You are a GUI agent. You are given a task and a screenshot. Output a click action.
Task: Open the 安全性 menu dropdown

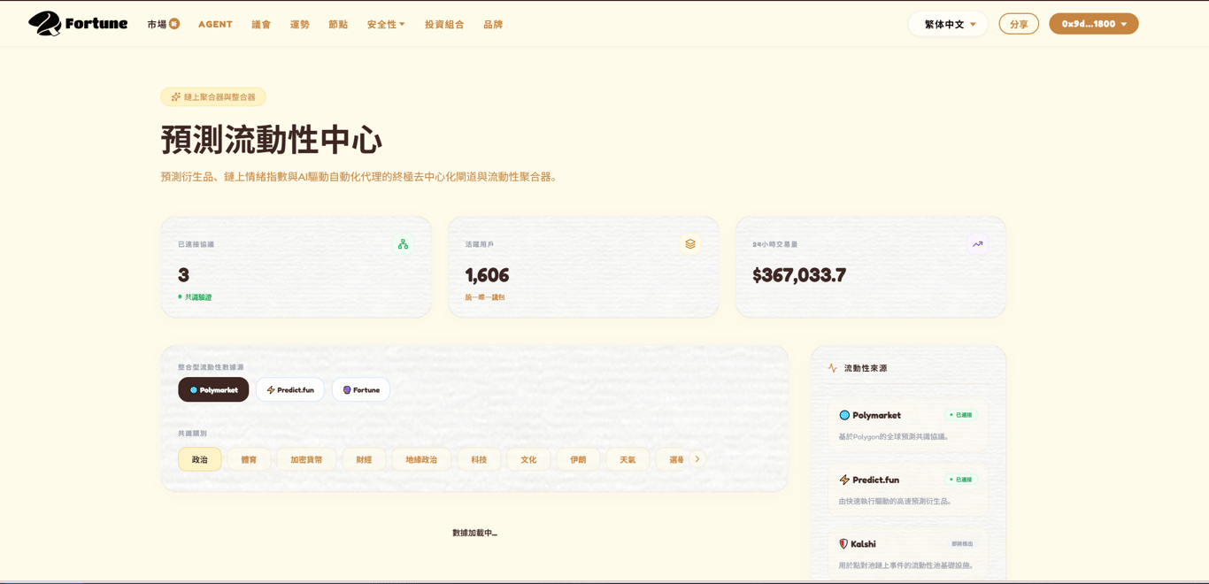pos(386,25)
